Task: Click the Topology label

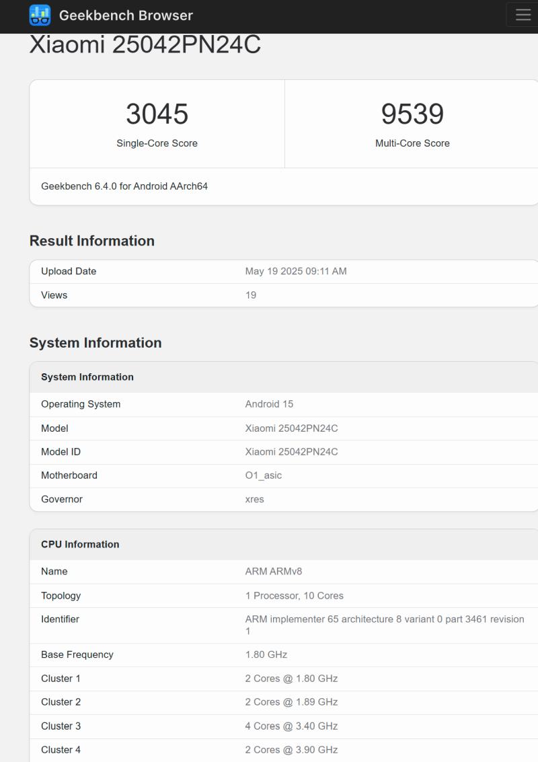Action: click(x=61, y=596)
